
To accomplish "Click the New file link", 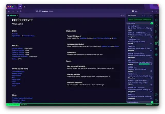I will 15,34.
